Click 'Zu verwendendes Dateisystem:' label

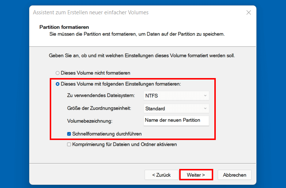tap(101, 95)
